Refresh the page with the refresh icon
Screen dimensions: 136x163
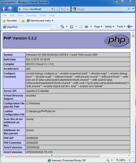coord(62,9)
